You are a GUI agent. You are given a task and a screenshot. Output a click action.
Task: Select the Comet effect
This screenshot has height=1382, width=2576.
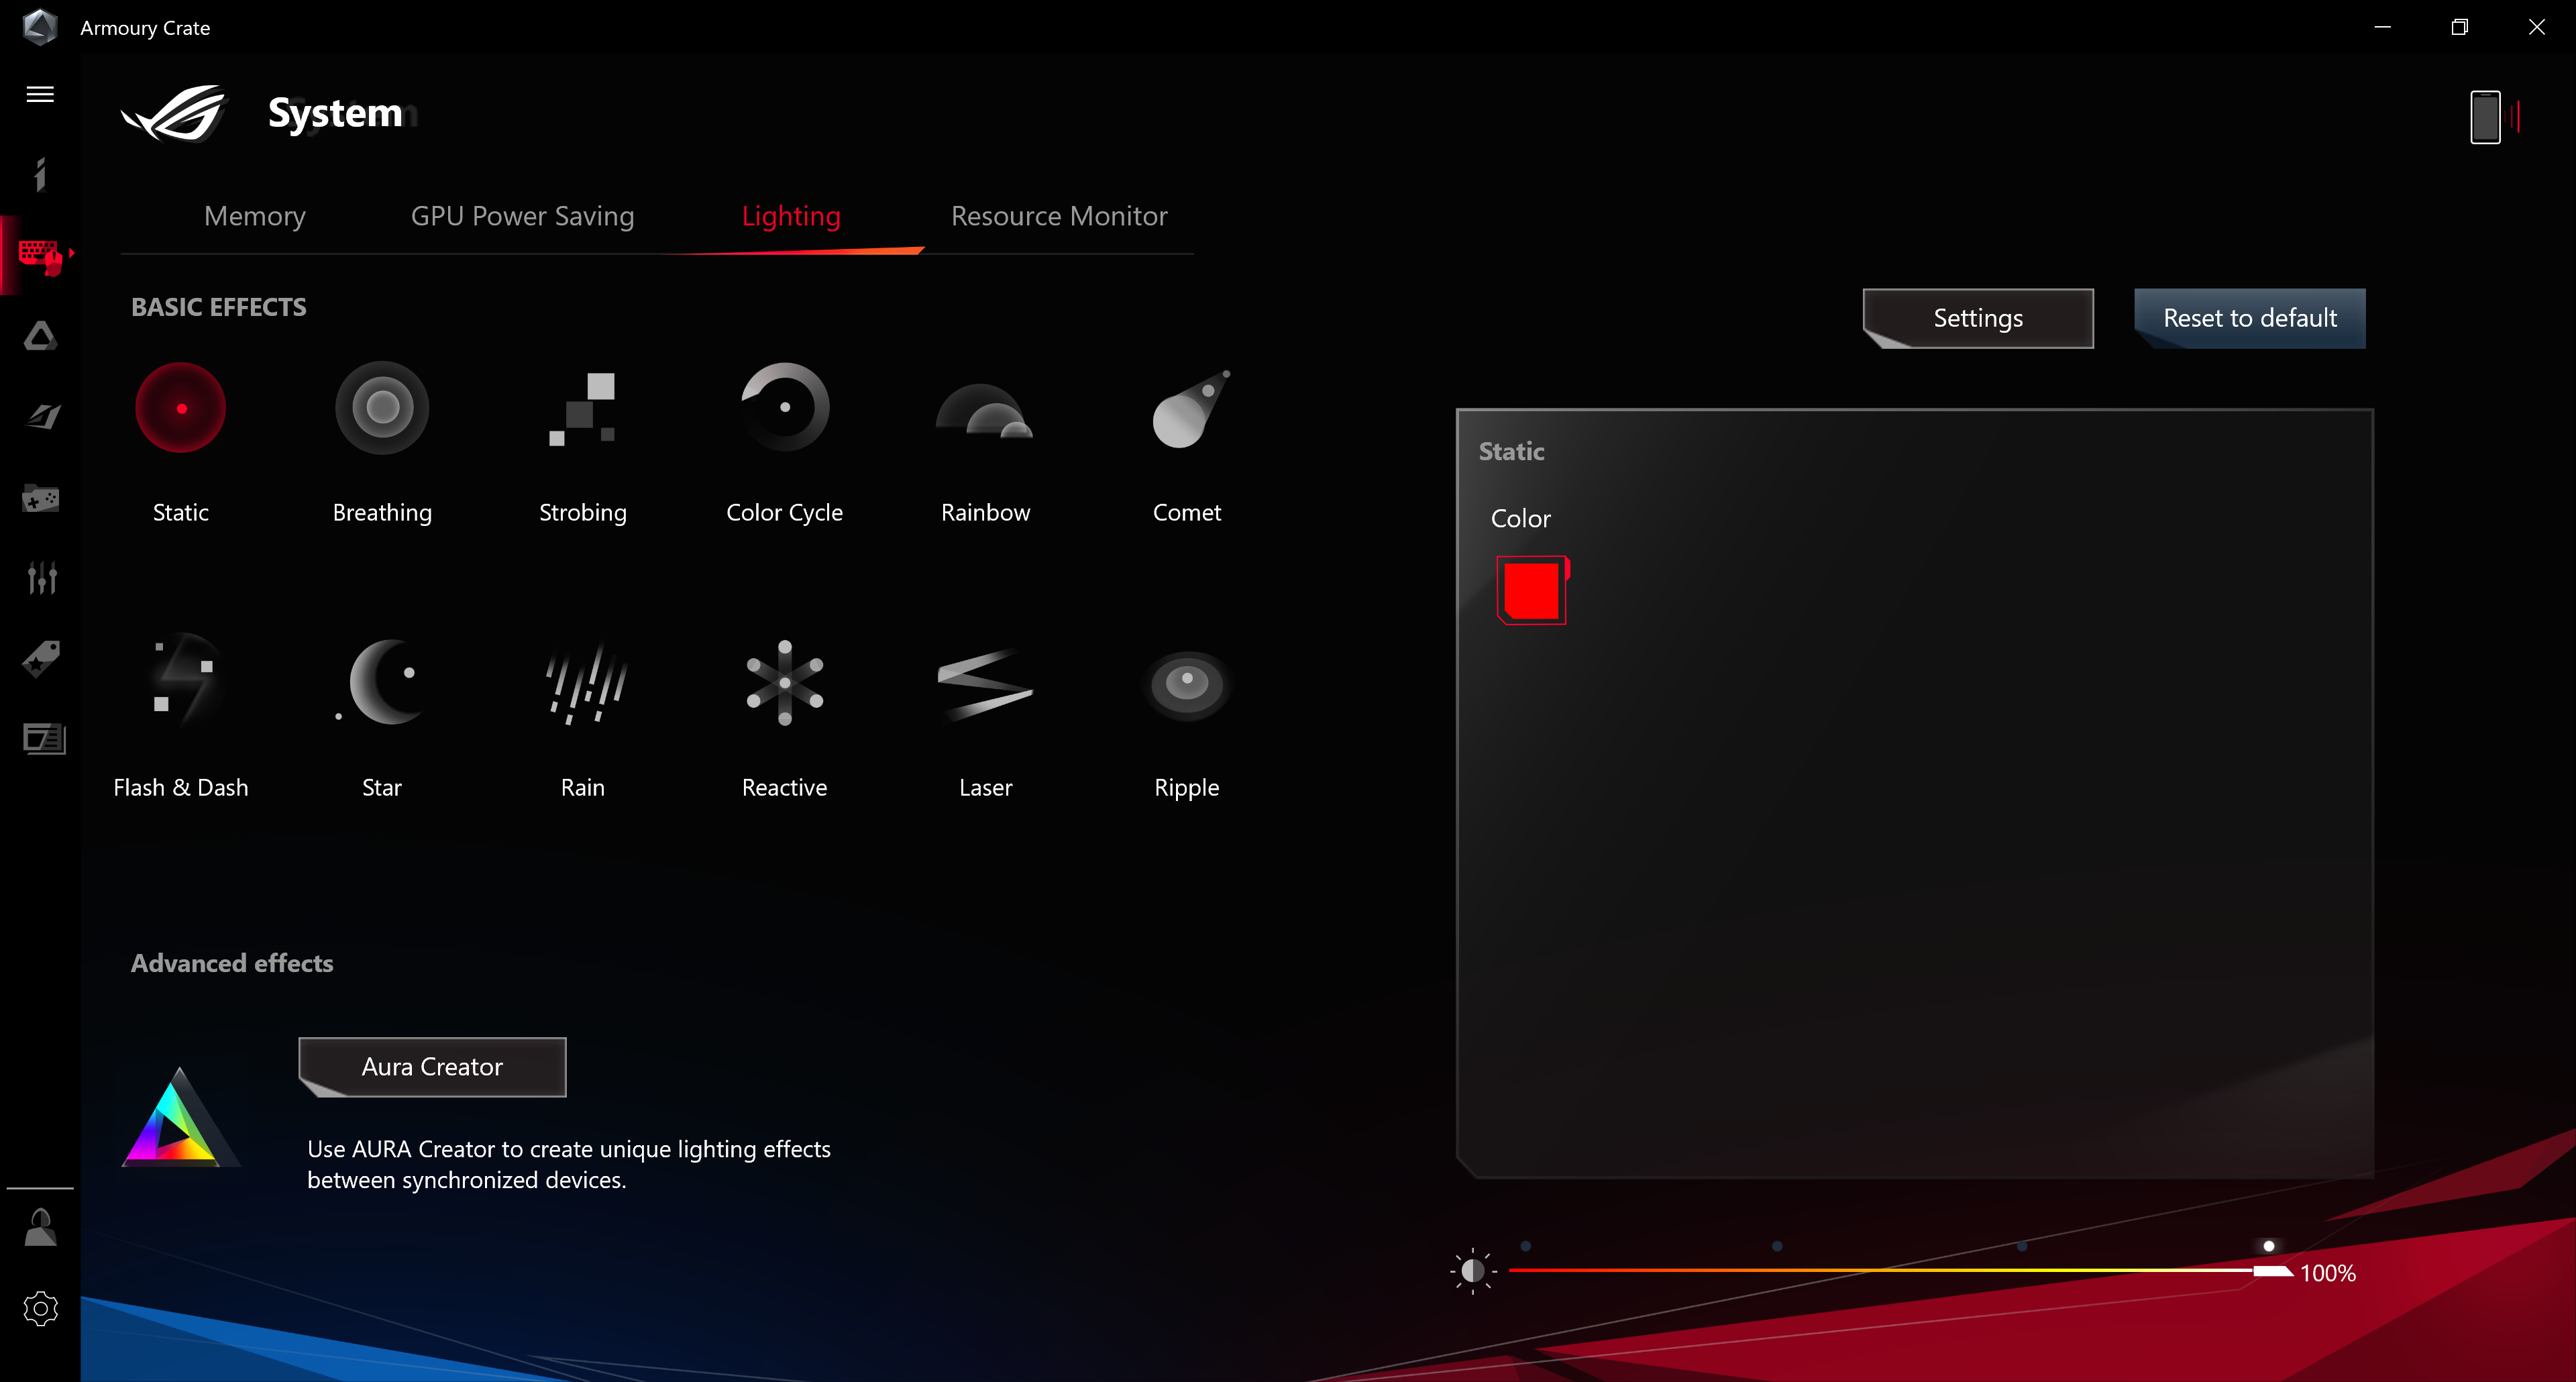pos(1187,408)
